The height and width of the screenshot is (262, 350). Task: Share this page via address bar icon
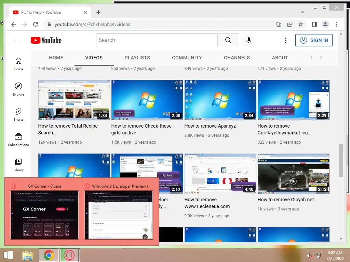pos(290,24)
